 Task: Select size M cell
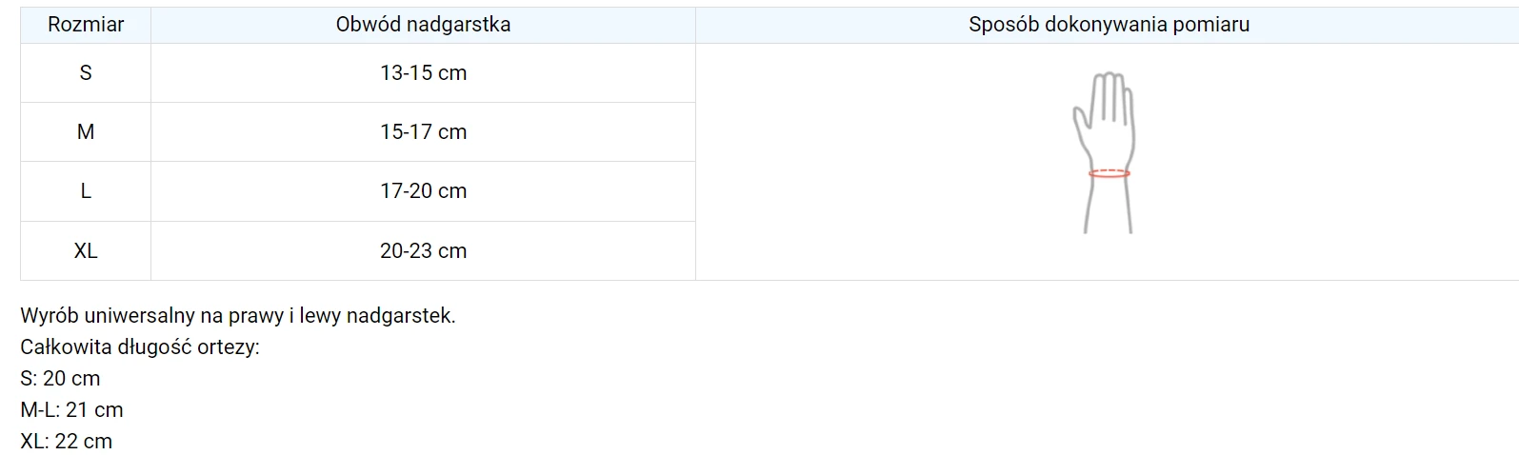(x=86, y=132)
